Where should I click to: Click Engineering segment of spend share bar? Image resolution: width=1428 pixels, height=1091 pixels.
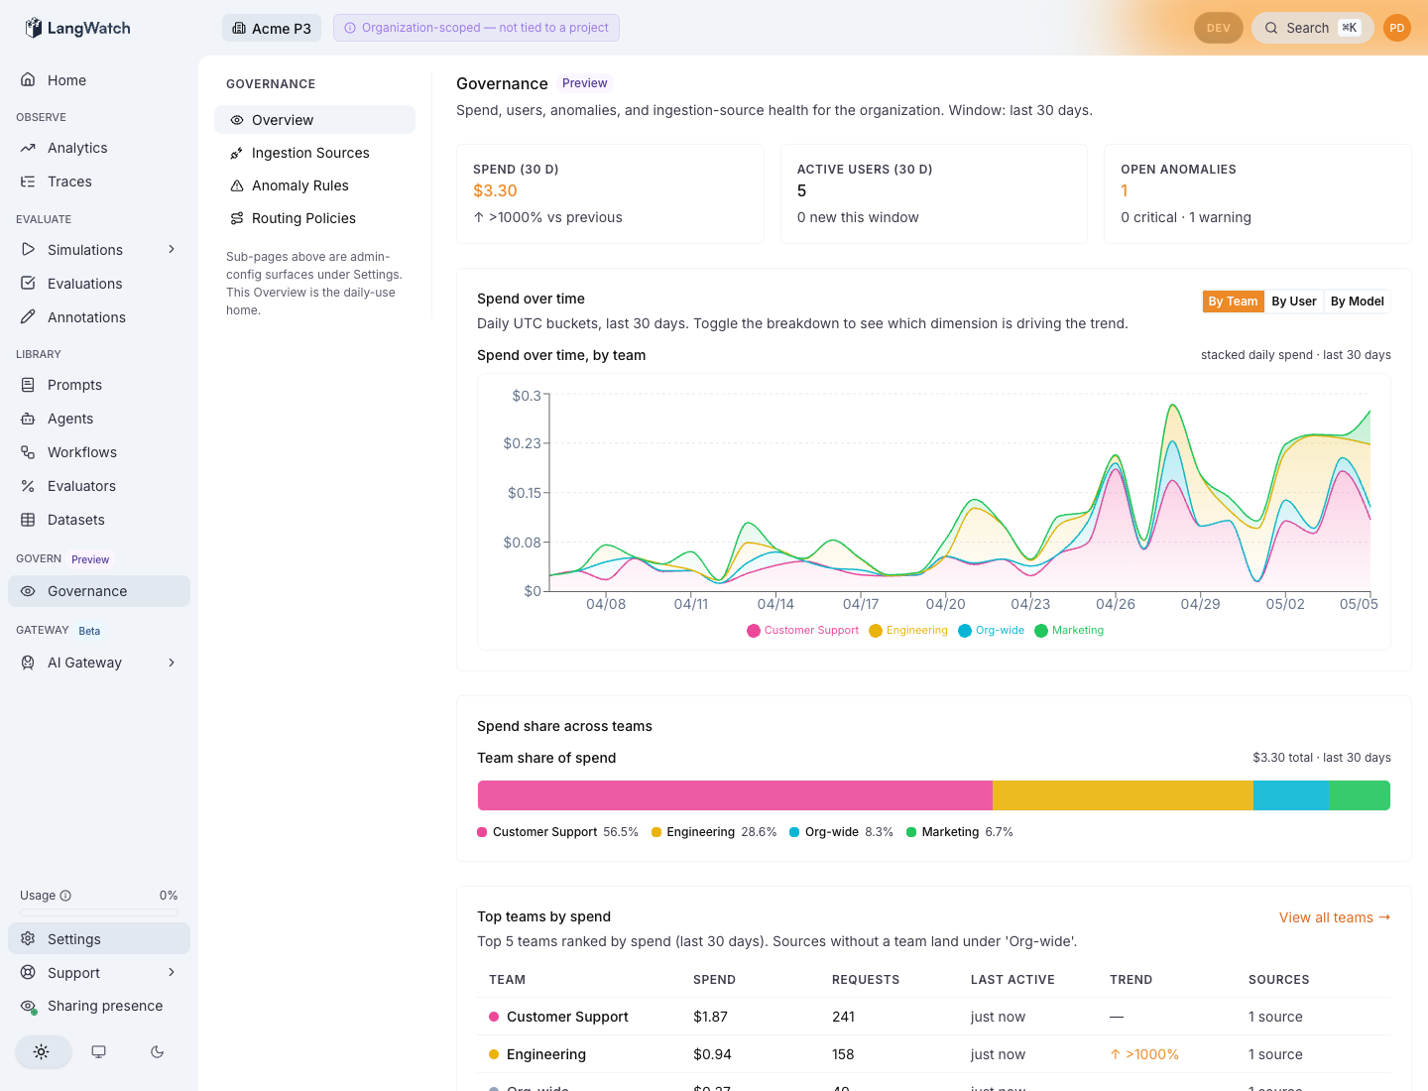[x=1123, y=795]
